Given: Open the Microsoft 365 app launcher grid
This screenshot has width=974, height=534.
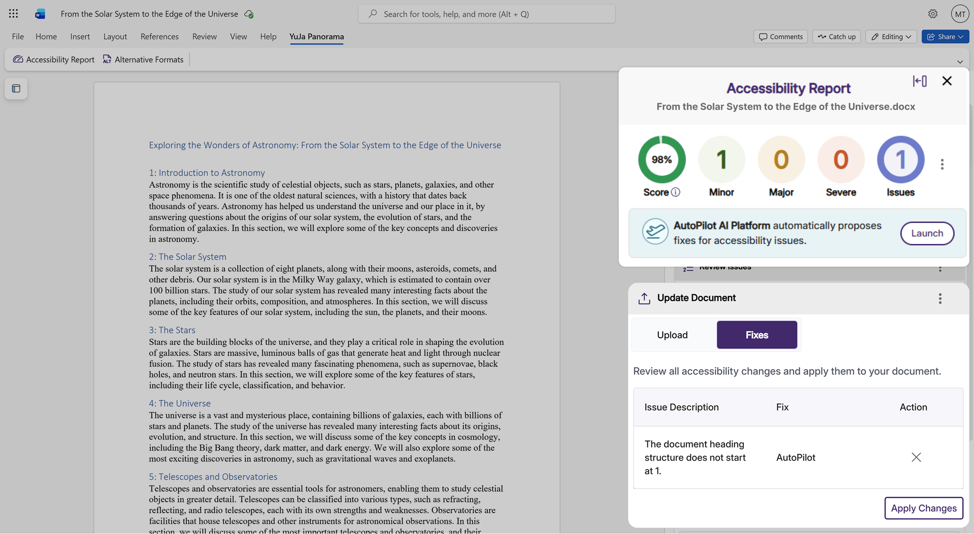Looking at the screenshot, I should tap(13, 13).
